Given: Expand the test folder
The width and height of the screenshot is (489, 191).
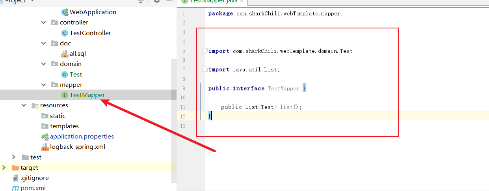Looking at the screenshot, I should coord(14,157).
